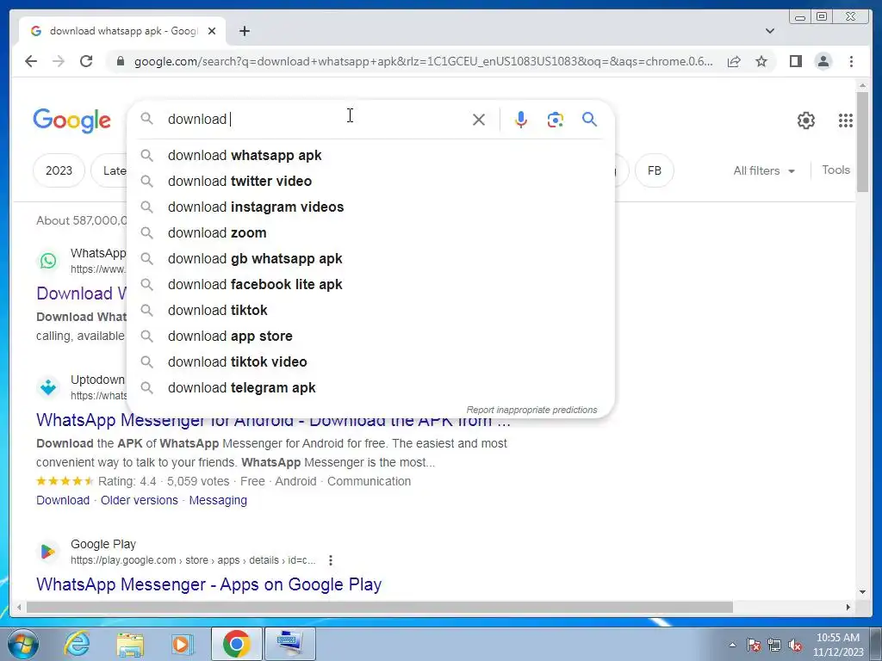The image size is (882, 661).
Task: Click the scroll down arrow
Action: 862,591
